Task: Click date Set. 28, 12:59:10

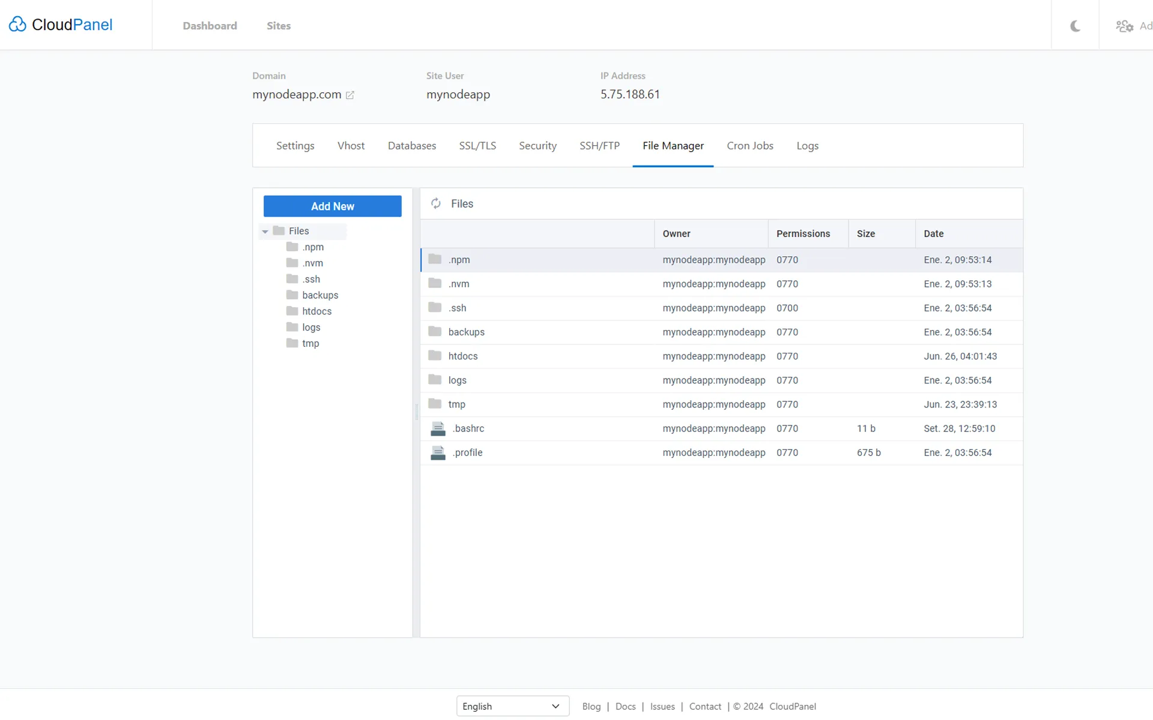Action: [959, 428]
